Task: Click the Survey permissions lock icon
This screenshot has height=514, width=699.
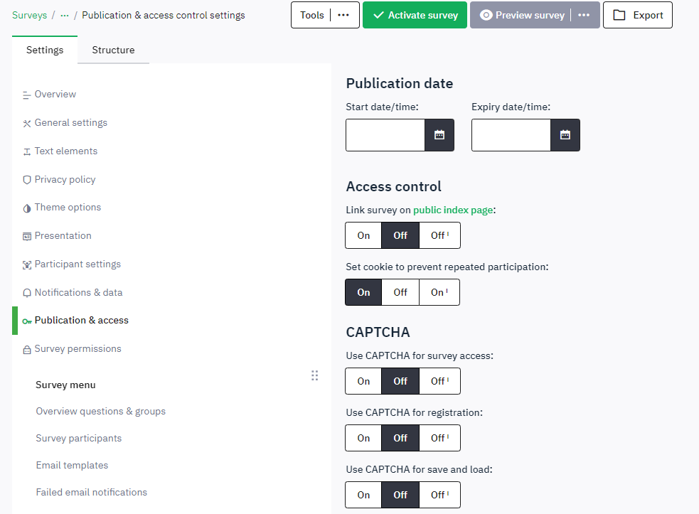Action: point(27,350)
